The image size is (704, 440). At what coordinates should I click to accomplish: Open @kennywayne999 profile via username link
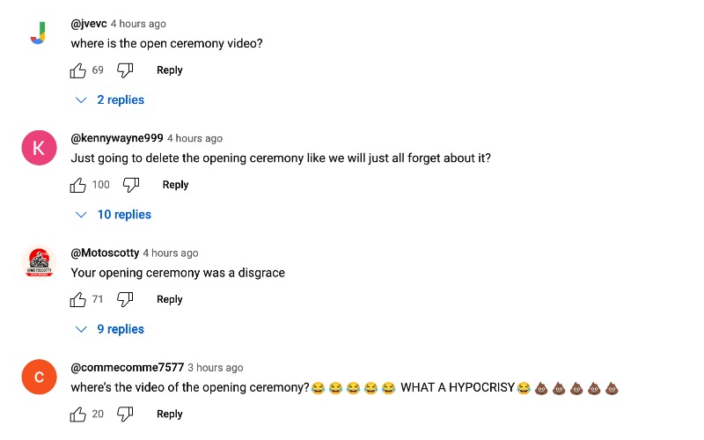117,138
